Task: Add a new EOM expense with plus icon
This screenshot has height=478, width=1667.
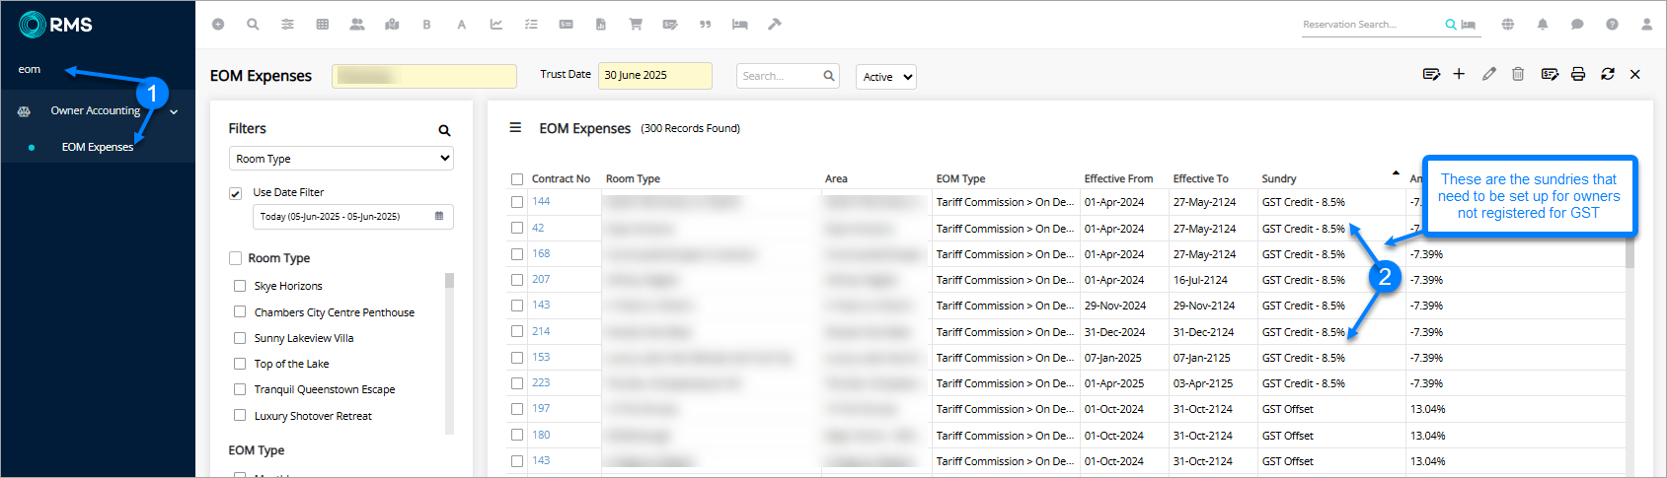Action: pyautogui.click(x=1459, y=75)
